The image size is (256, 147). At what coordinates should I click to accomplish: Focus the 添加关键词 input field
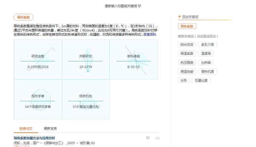(205, 17)
